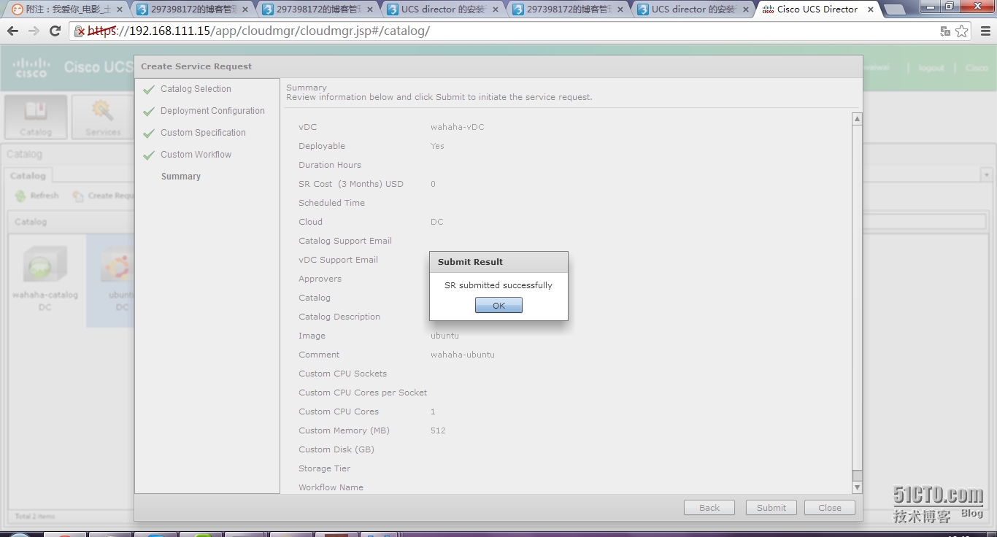The width and height of the screenshot is (997, 537).
Task: Select the Summary wizard step
Action: 181,177
